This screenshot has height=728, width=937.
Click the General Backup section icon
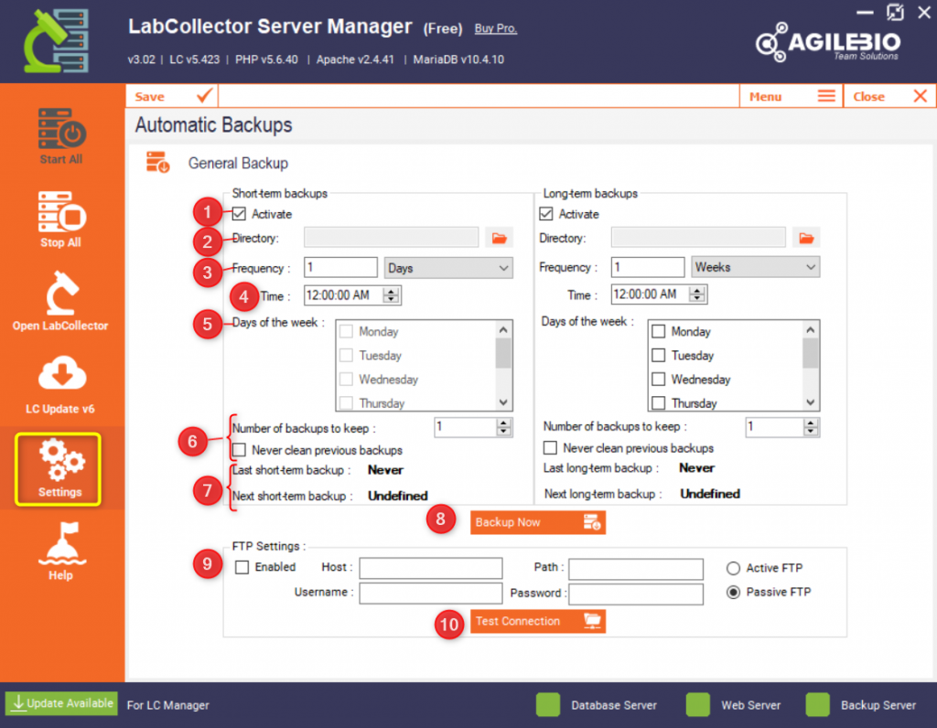pos(157,163)
